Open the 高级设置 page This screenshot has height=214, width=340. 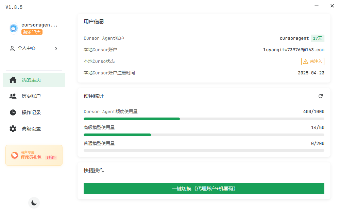tap(34, 129)
